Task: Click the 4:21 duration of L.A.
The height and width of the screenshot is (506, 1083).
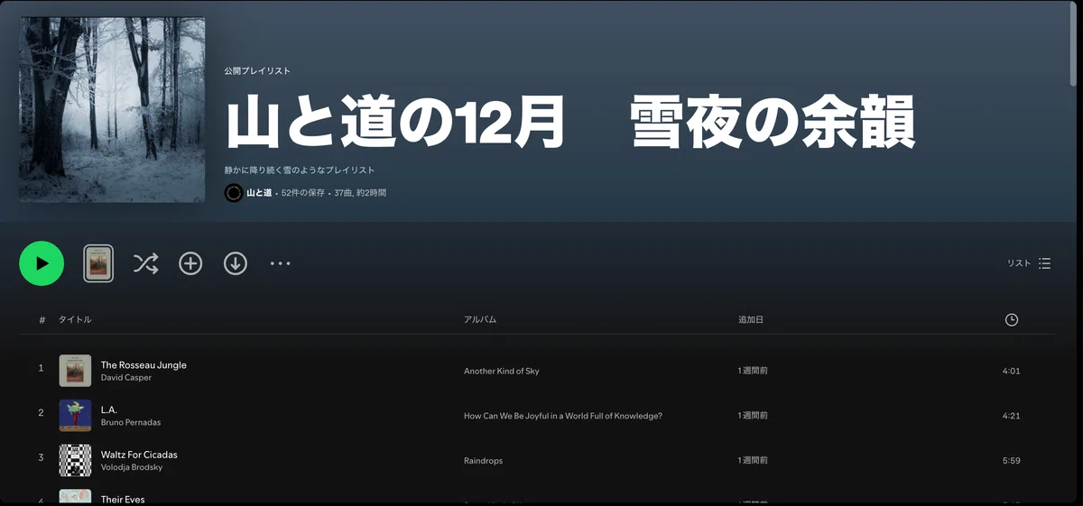Action: (1012, 416)
